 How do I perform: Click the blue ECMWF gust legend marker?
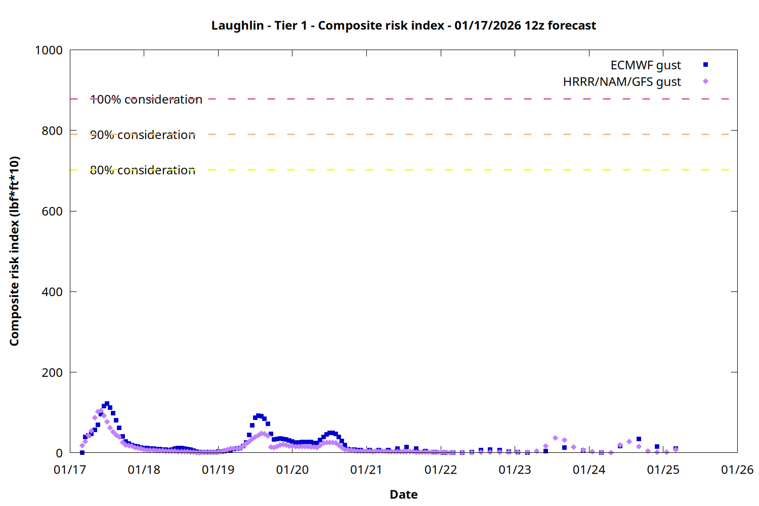click(x=705, y=65)
